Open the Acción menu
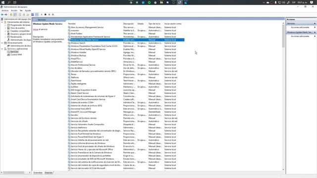This screenshot has height=178, width=317. click(14, 10)
